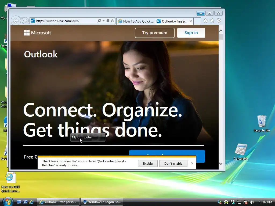Click the volume speaker tray icon
Screen dimensions: 275x206
pos(252,202)
